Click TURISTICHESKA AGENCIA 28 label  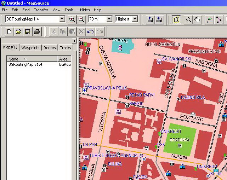point(116,155)
